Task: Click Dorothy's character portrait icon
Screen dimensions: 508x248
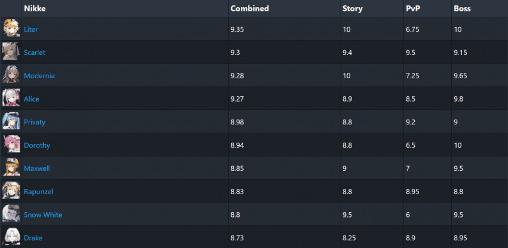Action: (x=11, y=145)
